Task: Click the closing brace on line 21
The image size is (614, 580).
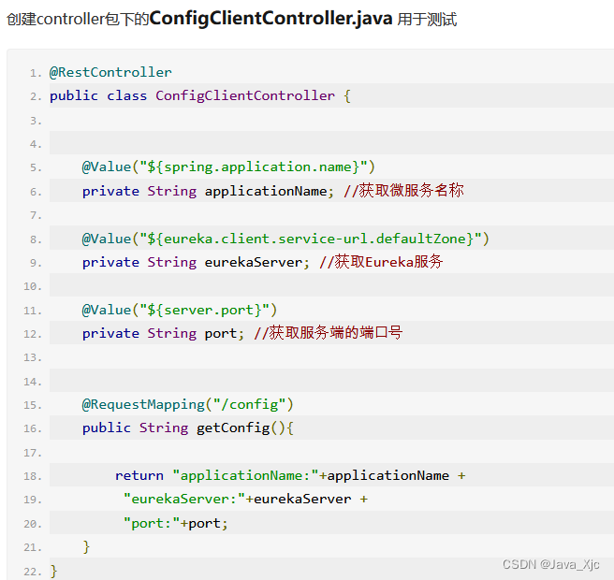Action: pos(86,546)
